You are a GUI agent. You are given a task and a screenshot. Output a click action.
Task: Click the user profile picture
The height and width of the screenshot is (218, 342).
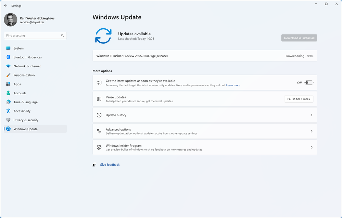coord(11,19)
